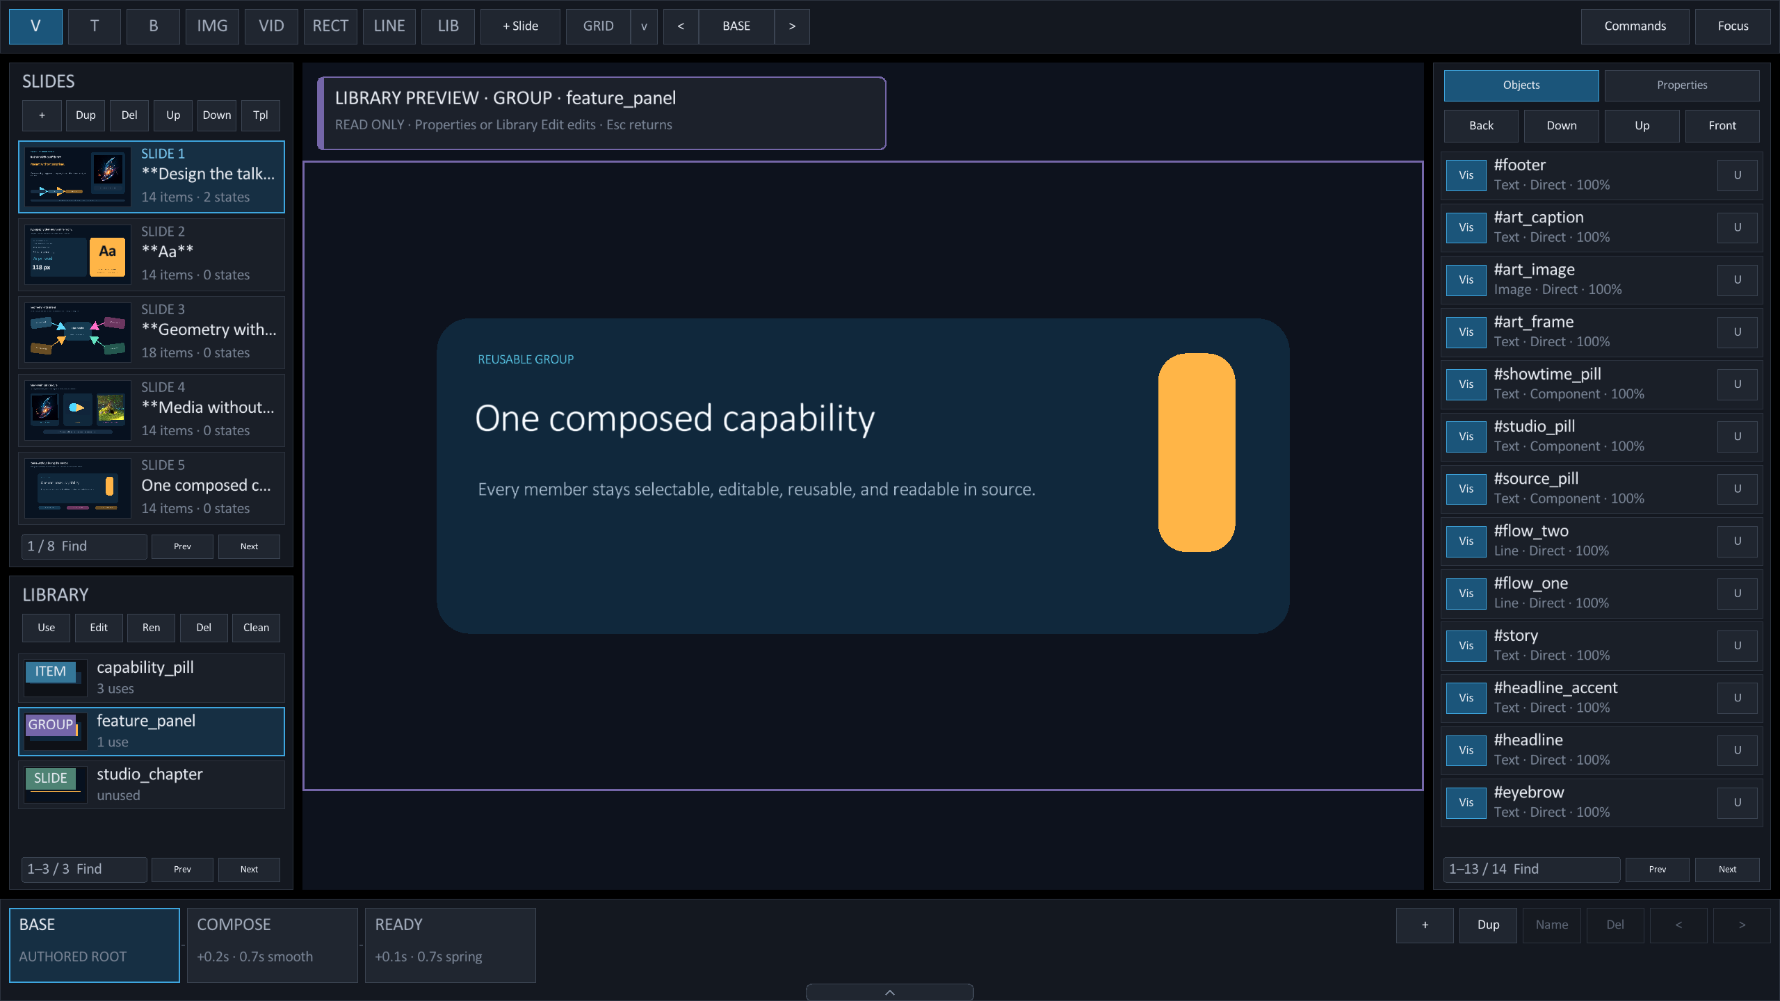
Task: Bring object to Front
Action: (1722, 126)
